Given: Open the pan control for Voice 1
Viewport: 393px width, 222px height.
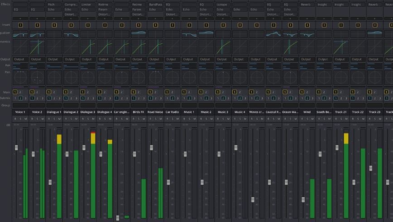Looking at the screenshot, I should pos(20,78).
